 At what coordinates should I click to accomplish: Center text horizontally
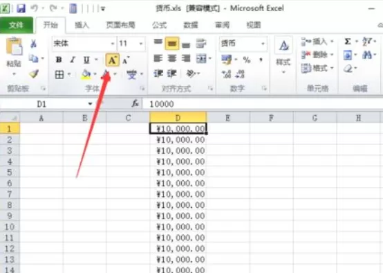[172, 59]
